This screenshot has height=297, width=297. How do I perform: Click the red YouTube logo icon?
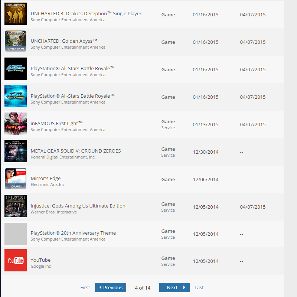click(x=16, y=260)
